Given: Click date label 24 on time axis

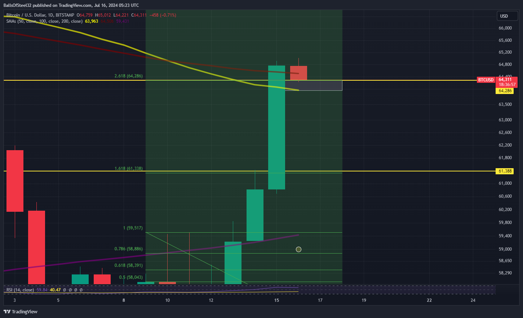Looking at the screenshot, I should pos(473,300).
